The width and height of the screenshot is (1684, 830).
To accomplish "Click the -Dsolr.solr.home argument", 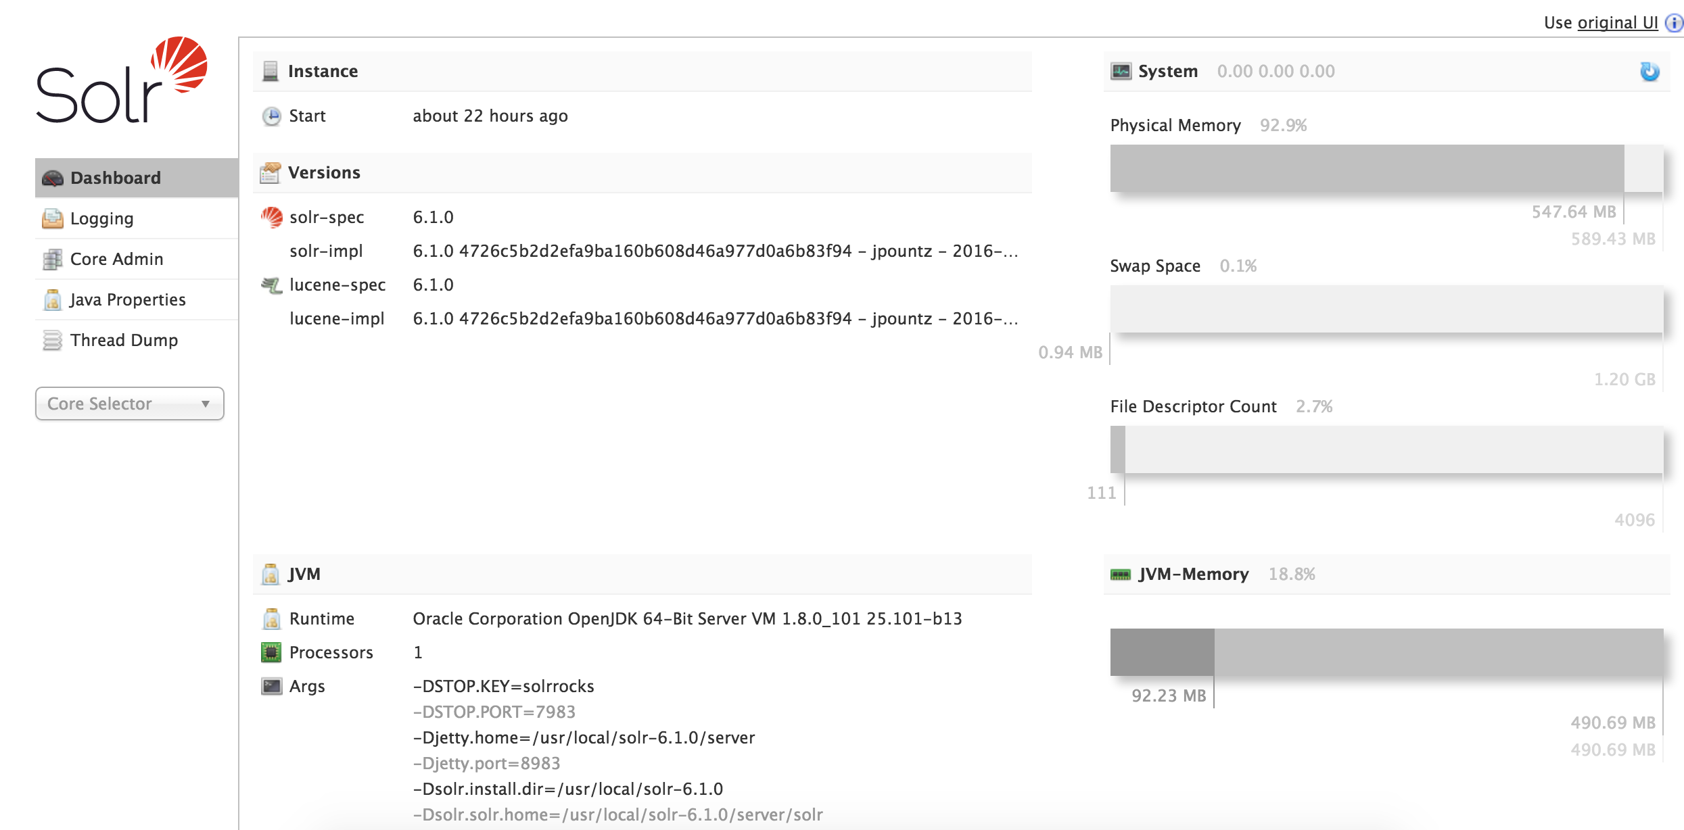I will [x=618, y=814].
